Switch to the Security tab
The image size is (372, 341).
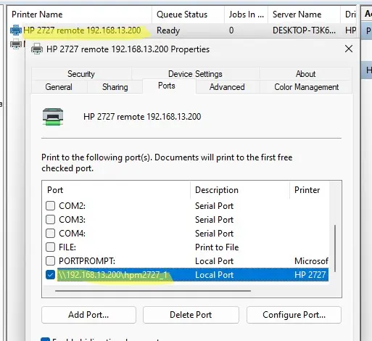81,74
